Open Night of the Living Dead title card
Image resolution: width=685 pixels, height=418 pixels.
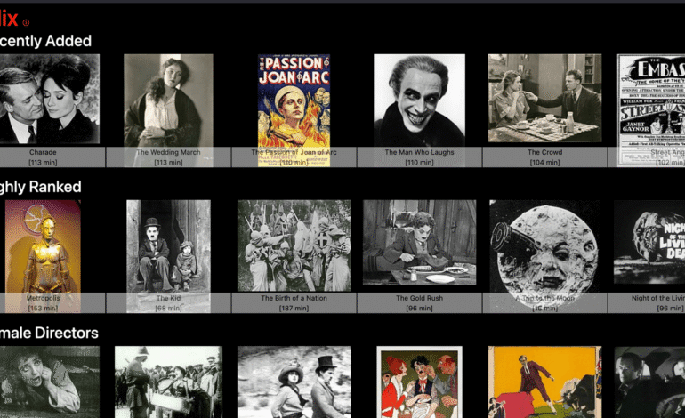(649, 242)
